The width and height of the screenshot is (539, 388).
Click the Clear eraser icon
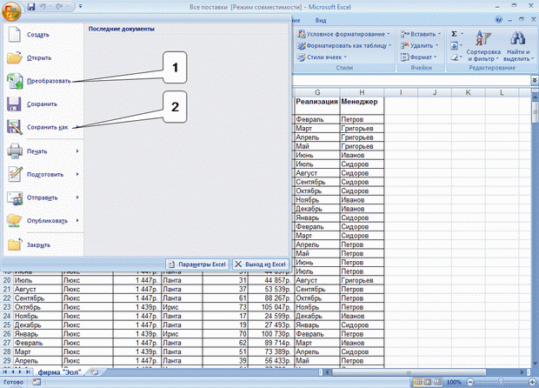(454, 57)
